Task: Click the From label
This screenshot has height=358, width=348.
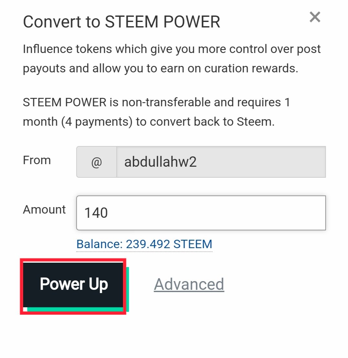Action: coord(37,160)
